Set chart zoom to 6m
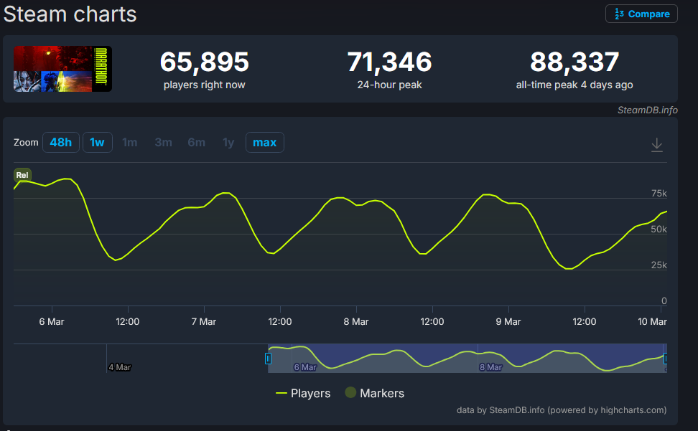698x431 pixels. (196, 142)
